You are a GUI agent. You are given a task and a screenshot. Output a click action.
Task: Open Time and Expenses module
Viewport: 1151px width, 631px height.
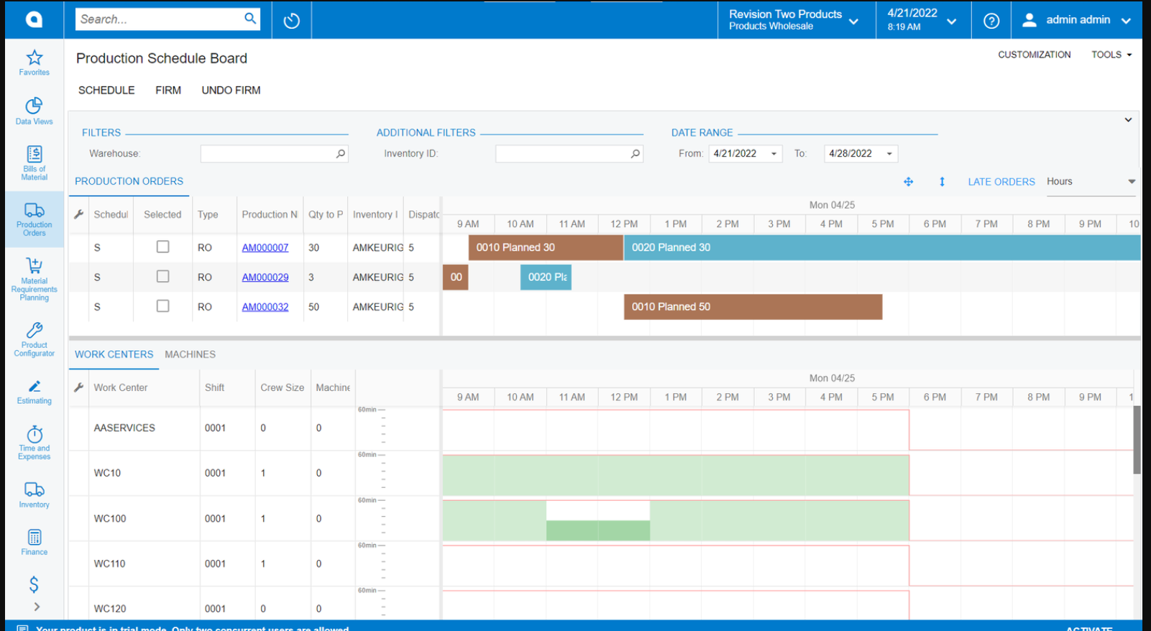[34, 443]
